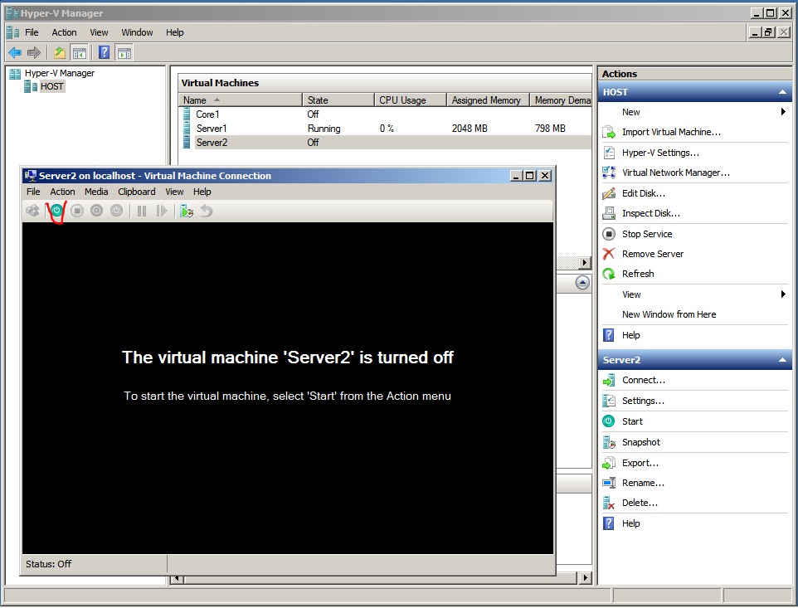798x608 pixels.
Task: Sort virtual machines by Name column header
Action: [x=241, y=100]
